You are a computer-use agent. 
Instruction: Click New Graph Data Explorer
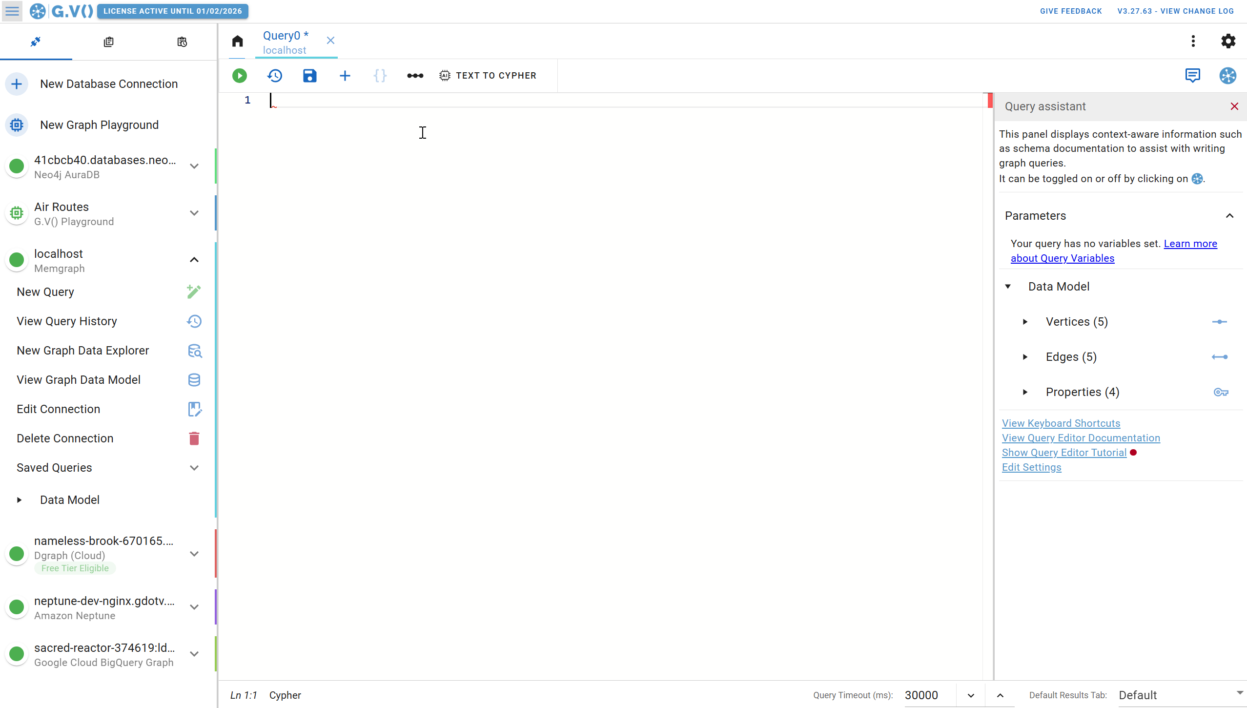click(x=108, y=351)
